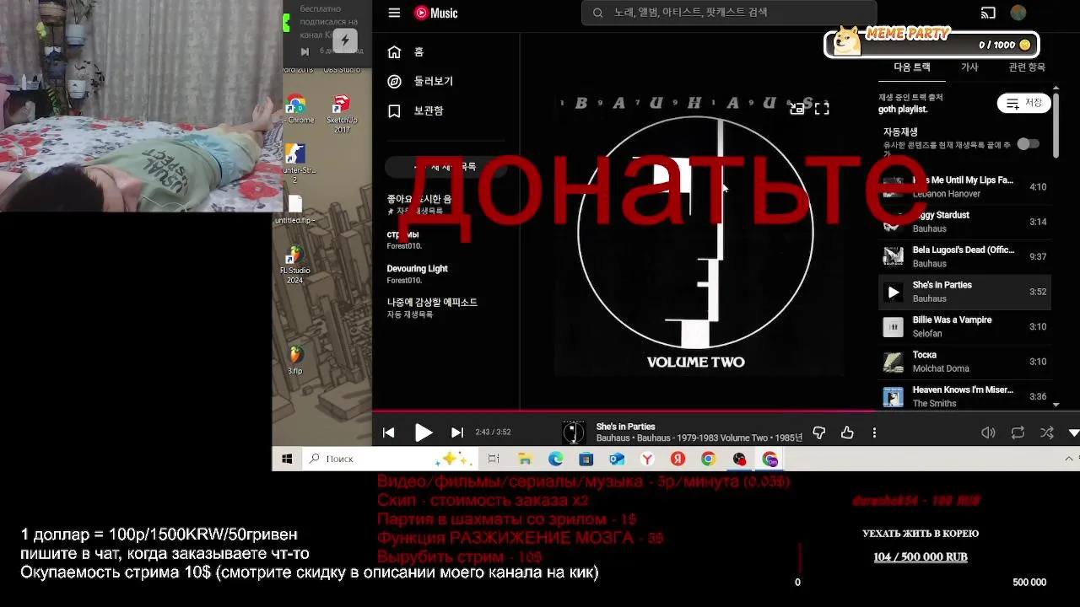This screenshot has width=1080, height=607.
Task: Open Microsoft Store from the taskbar
Action: tap(586, 459)
